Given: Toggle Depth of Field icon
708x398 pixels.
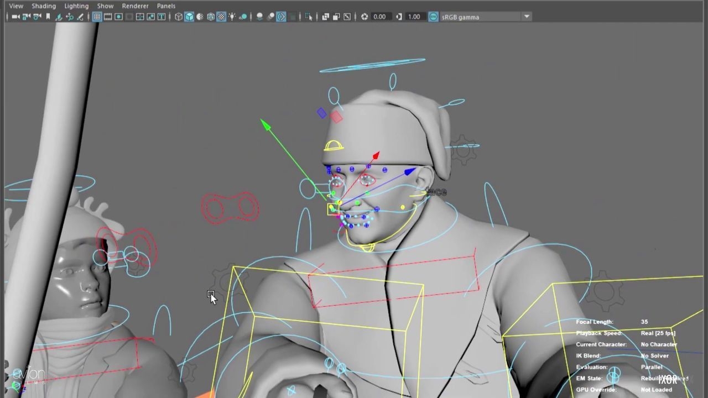Looking at the screenshot, I should pos(292,17).
